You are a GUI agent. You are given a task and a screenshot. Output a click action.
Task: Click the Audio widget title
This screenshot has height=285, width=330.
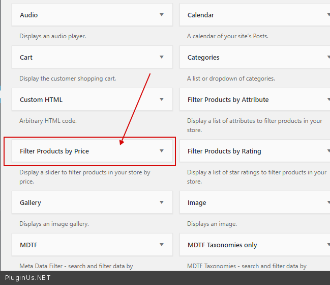(28, 15)
